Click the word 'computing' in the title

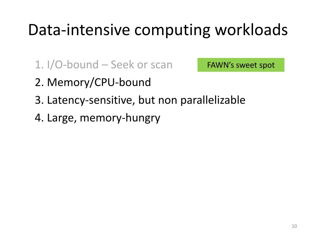(172, 31)
